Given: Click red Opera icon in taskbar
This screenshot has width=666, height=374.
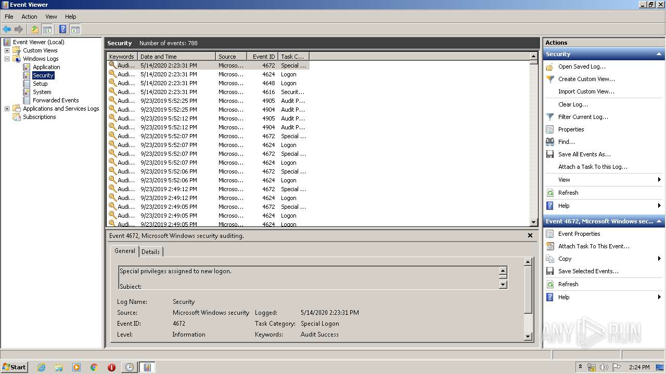Looking at the screenshot, I should (x=111, y=367).
